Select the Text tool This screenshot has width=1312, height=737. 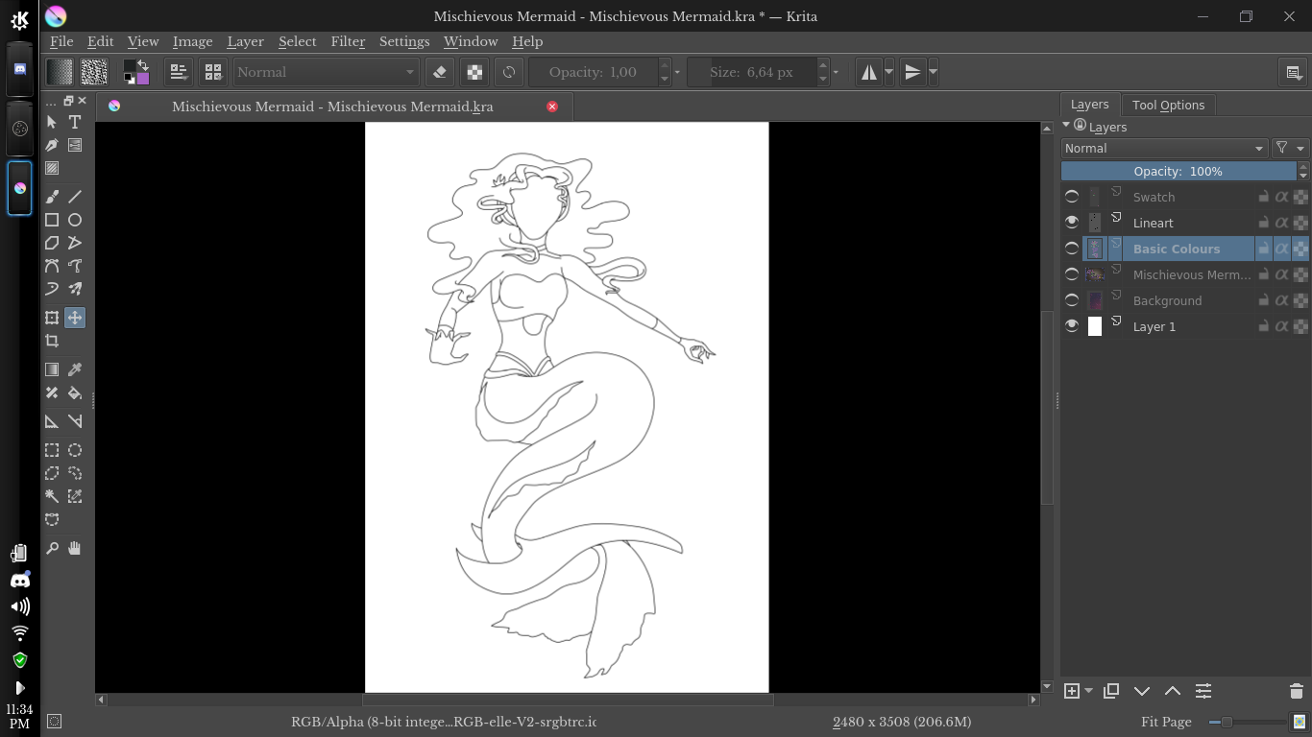(x=75, y=122)
